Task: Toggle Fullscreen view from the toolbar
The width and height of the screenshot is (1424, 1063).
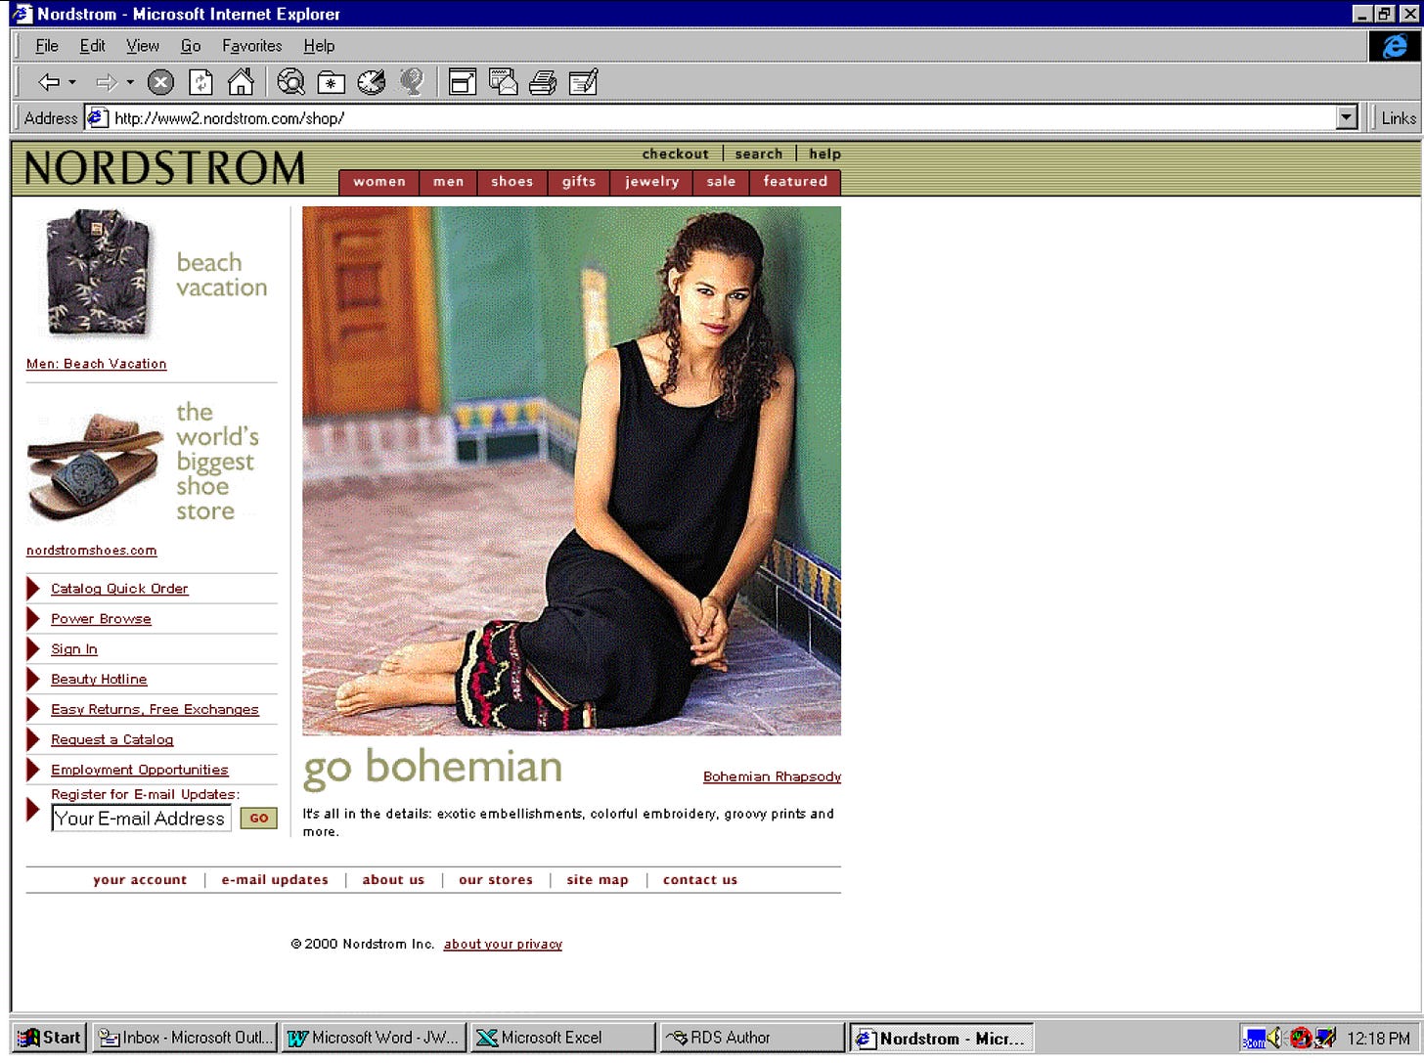Action: click(463, 82)
